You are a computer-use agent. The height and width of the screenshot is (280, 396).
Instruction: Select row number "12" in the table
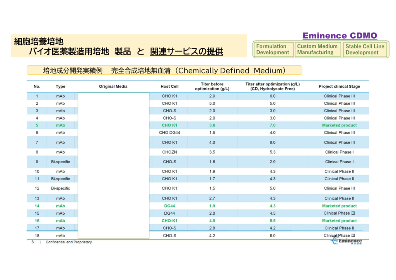tap(37, 188)
